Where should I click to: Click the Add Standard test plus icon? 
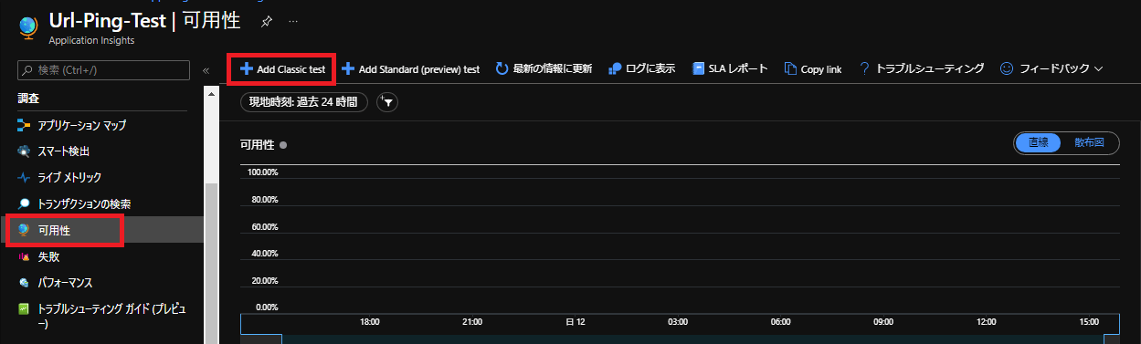pyautogui.click(x=347, y=68)
